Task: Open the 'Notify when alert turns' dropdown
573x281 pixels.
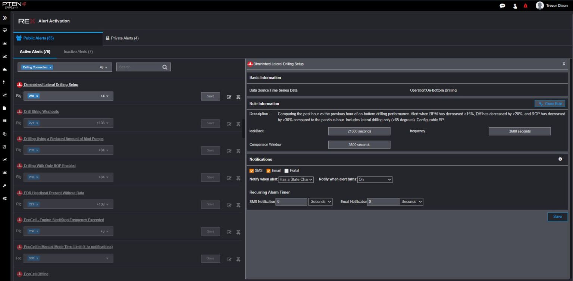Action: click(x=375, y=179)
